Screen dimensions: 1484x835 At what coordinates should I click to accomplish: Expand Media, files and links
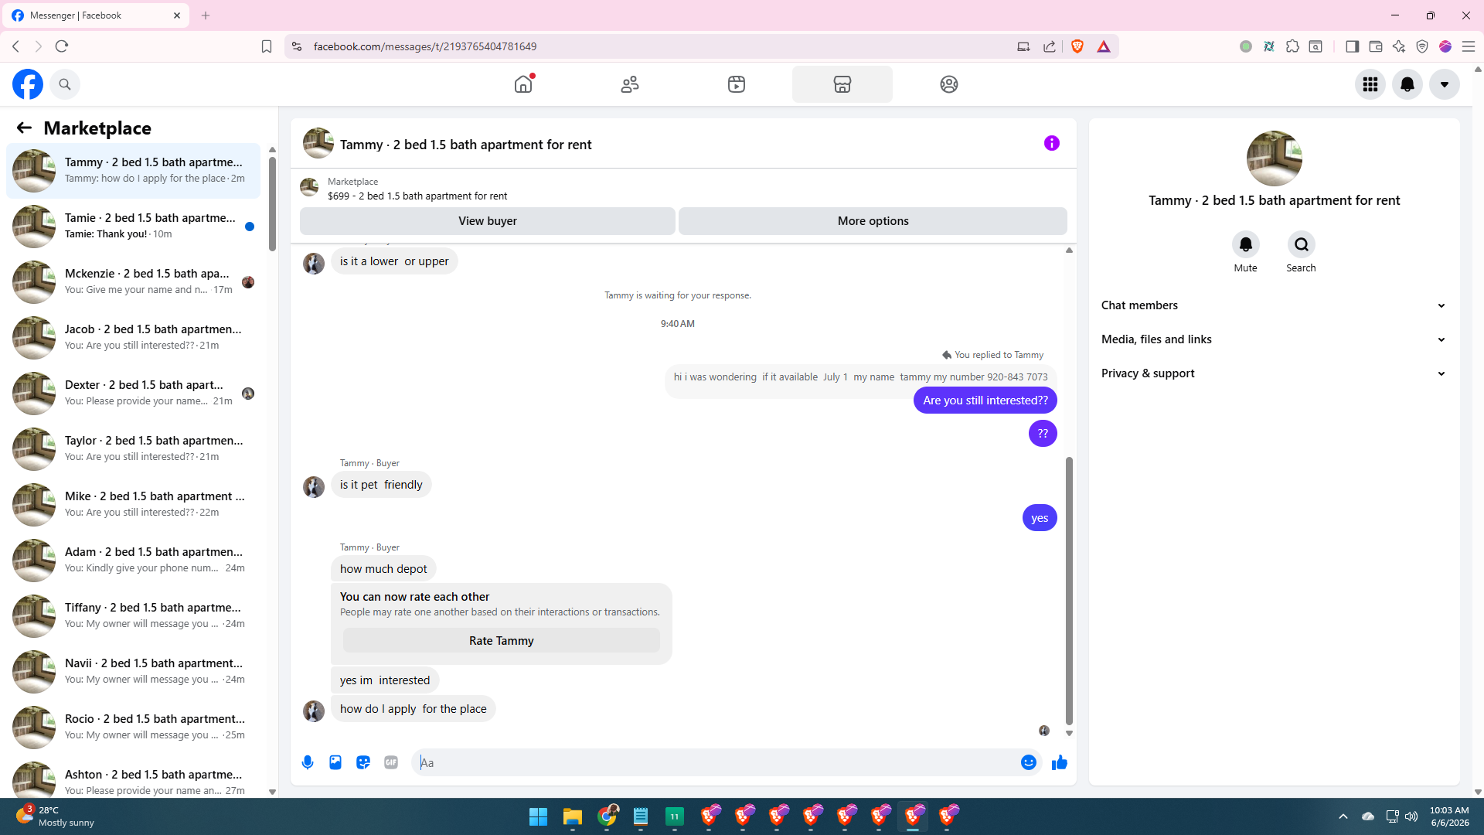(x=1274, y=339)
